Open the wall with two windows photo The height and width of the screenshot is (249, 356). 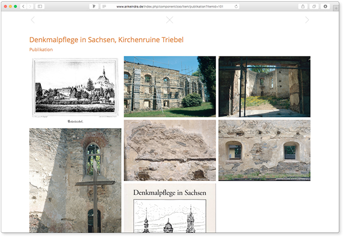coord(264,150)
